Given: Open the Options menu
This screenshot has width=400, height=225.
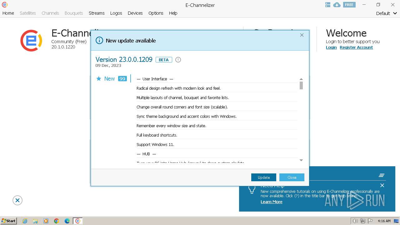Looking at the screenshot, I should [x=156, y=13].
